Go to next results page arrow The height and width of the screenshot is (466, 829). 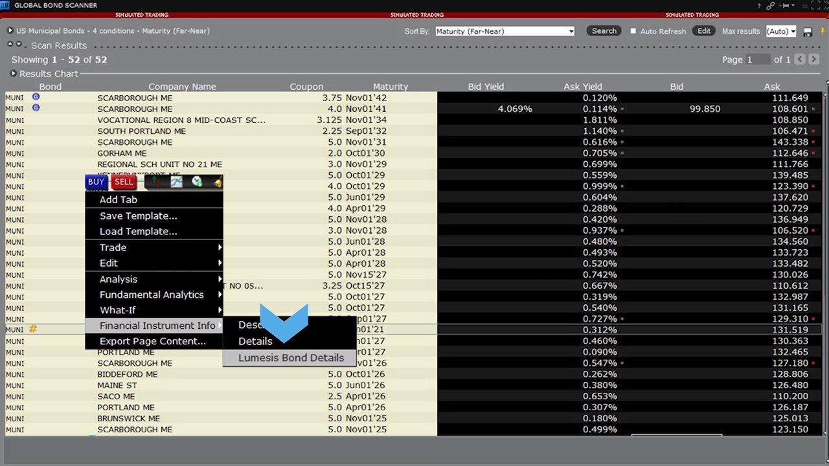click(x=815, y=60)
